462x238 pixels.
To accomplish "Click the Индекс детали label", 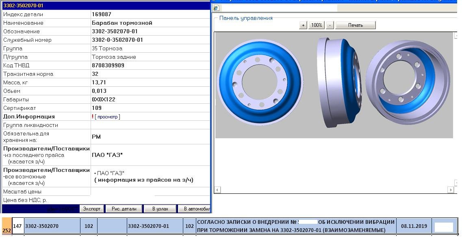I will click(x=23, y=15).
